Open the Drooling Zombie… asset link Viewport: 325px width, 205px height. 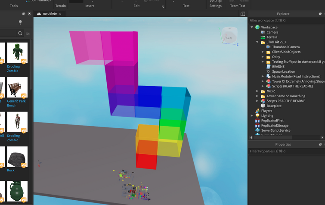pyautogui.click(x=14, y=138)
